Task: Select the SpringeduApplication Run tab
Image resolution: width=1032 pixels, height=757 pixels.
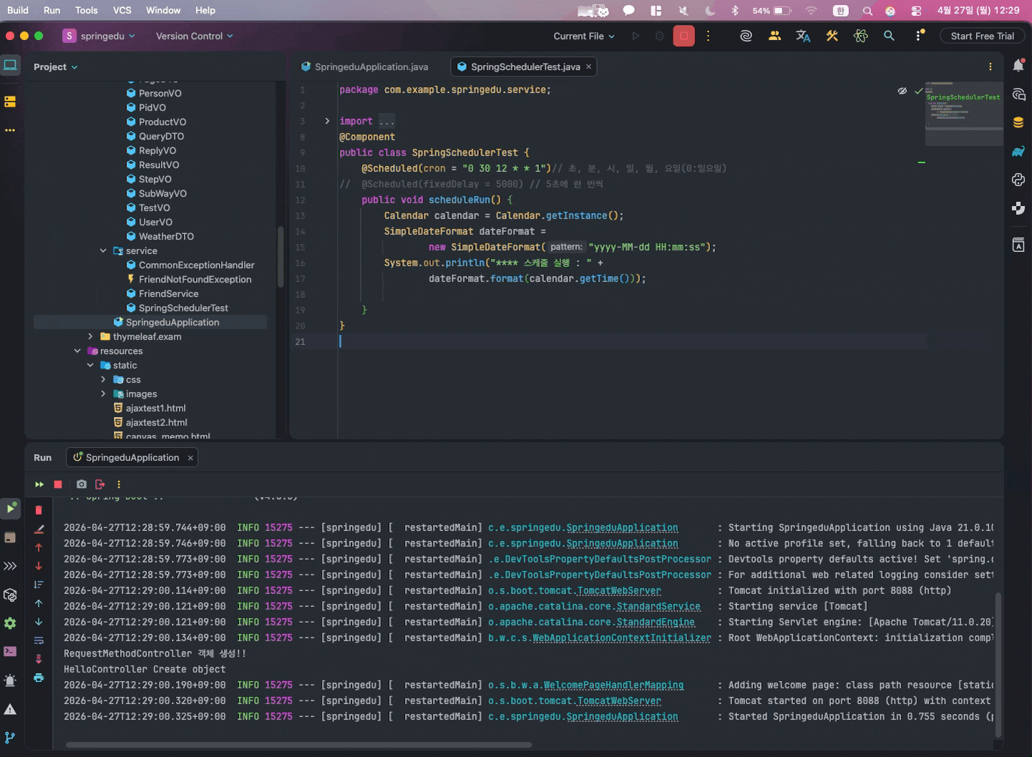Action: tap(132, 457)
